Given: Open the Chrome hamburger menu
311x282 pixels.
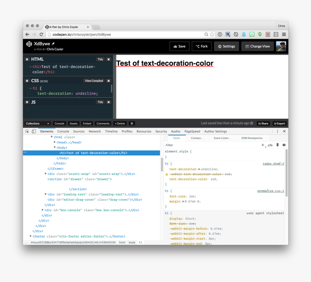Looking at the screenshot, I should (x=284, y=34).
